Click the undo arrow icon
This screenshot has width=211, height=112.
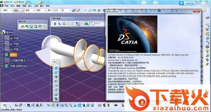pyautogui.click(x=5, y=105)
